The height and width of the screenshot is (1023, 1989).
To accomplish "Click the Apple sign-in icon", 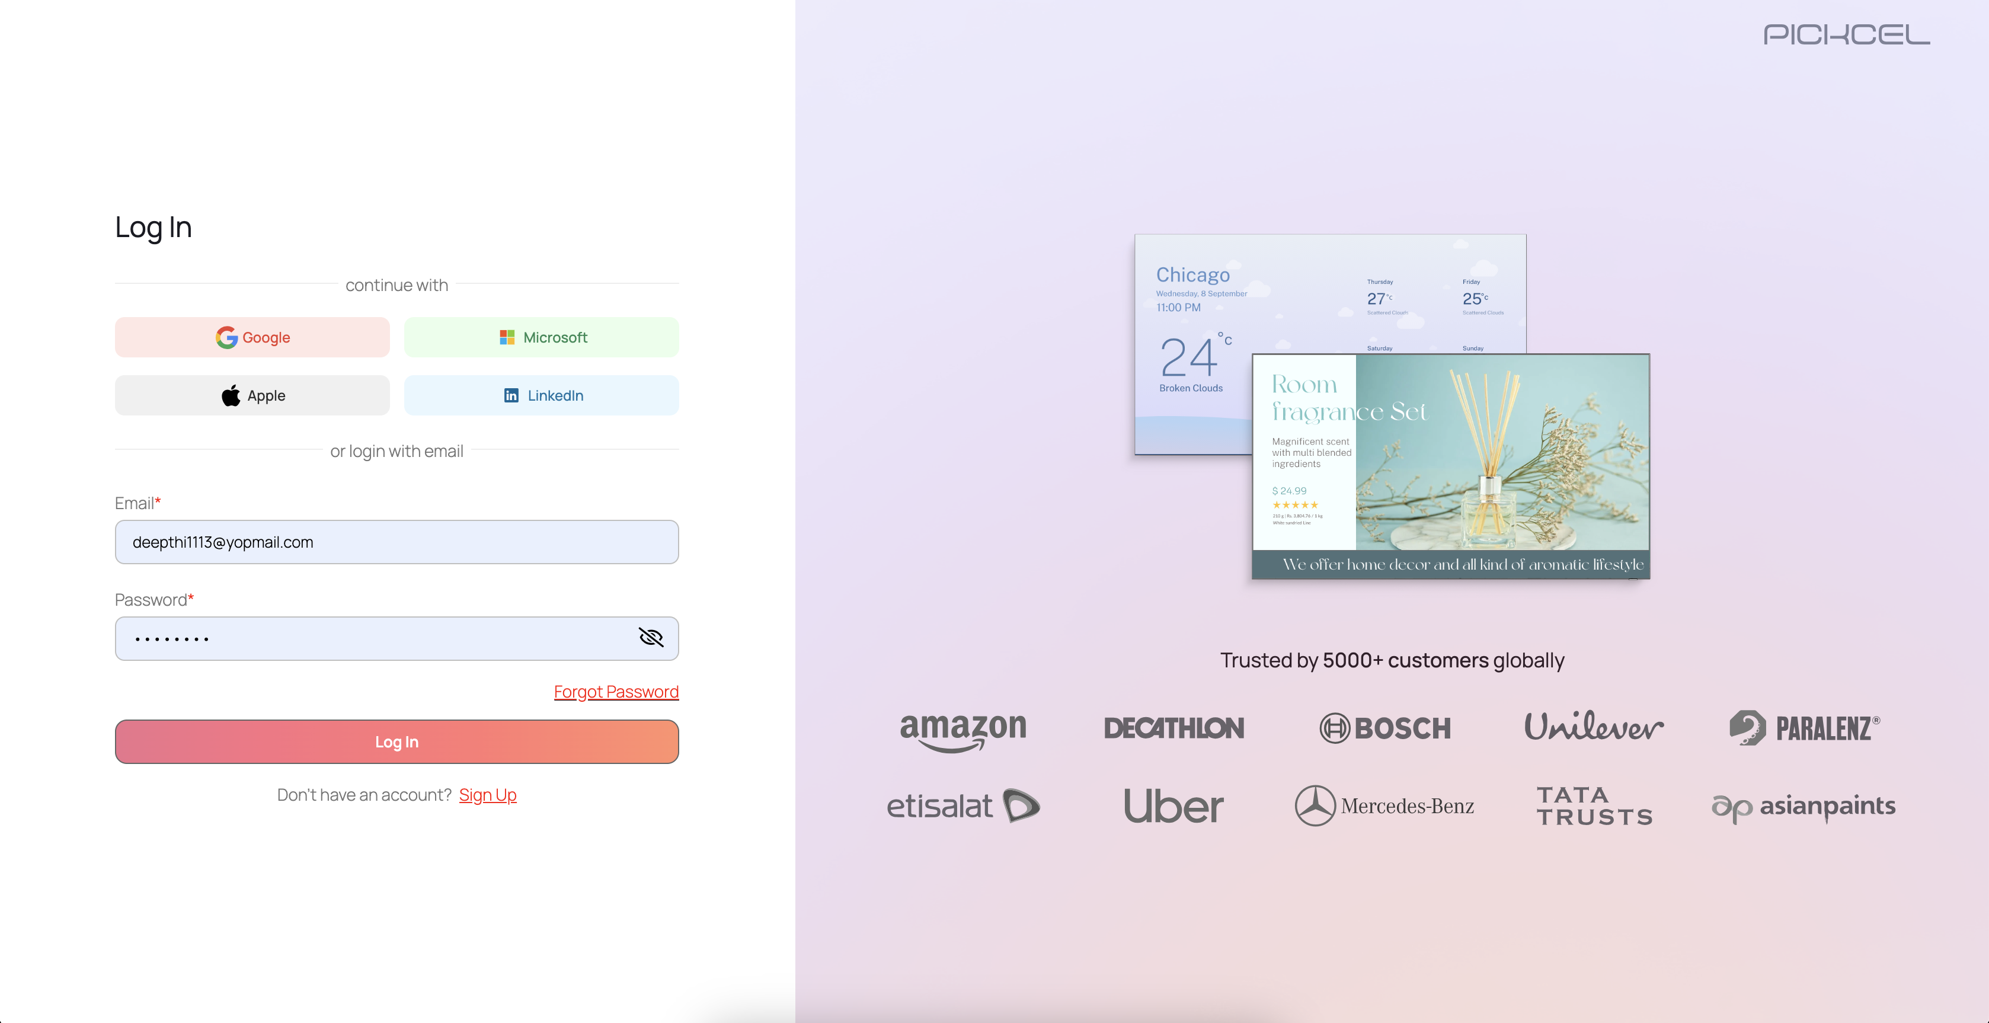I will (229, 394).
